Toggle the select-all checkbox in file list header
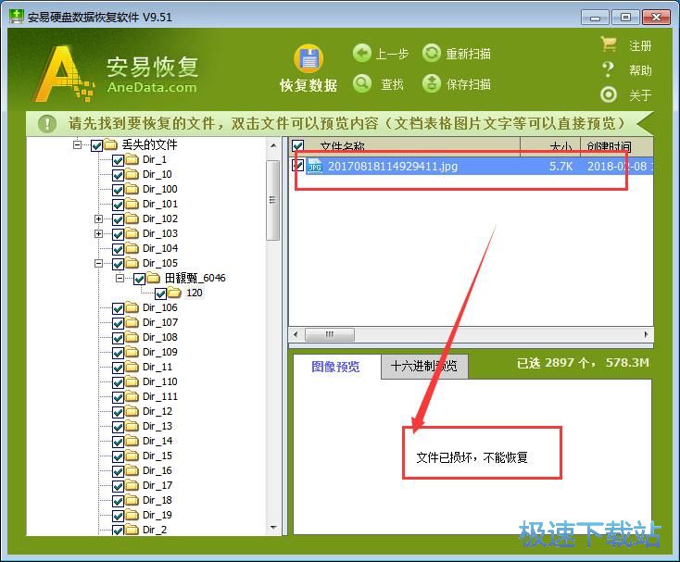Viewport: 680px width, 562px height. 297,145
